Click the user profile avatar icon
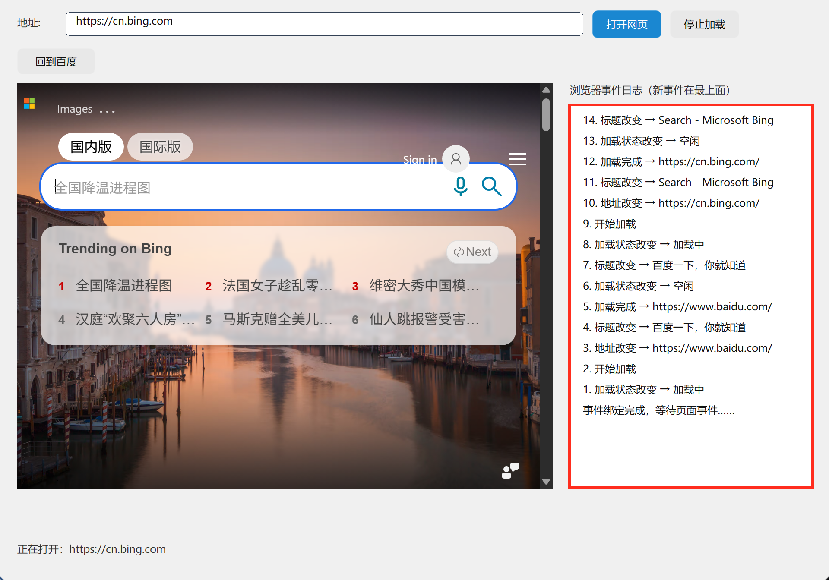 click(x=456, y=159)
